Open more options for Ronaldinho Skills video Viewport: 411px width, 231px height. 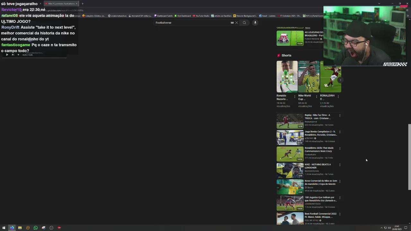coord(340,148)
